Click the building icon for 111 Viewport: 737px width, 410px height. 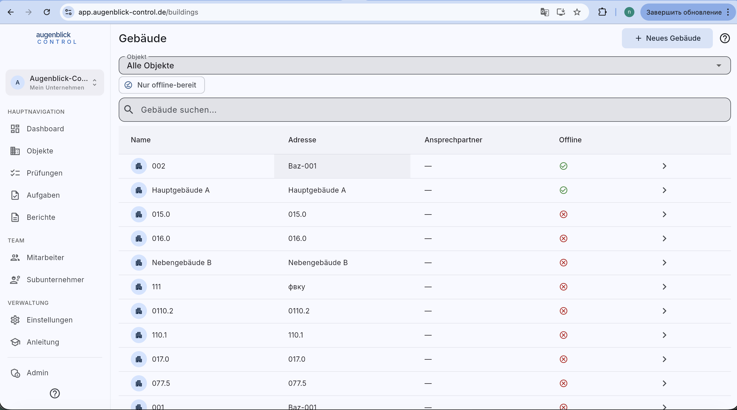(x=139, y=287)
